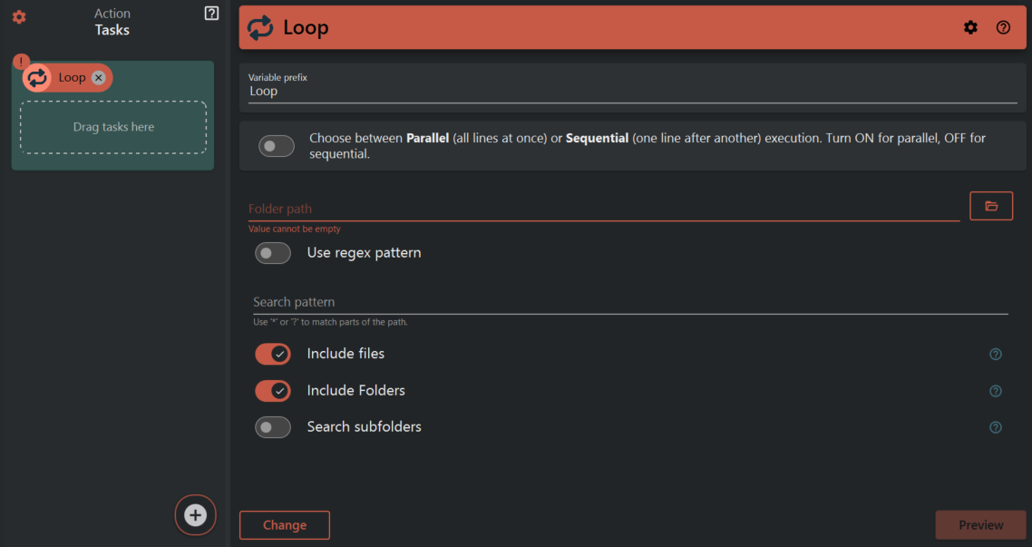Click the help icon beside Search subfolders
This screenshot has height=547, width=1032.
point(995,426)
